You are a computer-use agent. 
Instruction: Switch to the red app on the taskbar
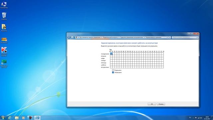coord(30,118)
